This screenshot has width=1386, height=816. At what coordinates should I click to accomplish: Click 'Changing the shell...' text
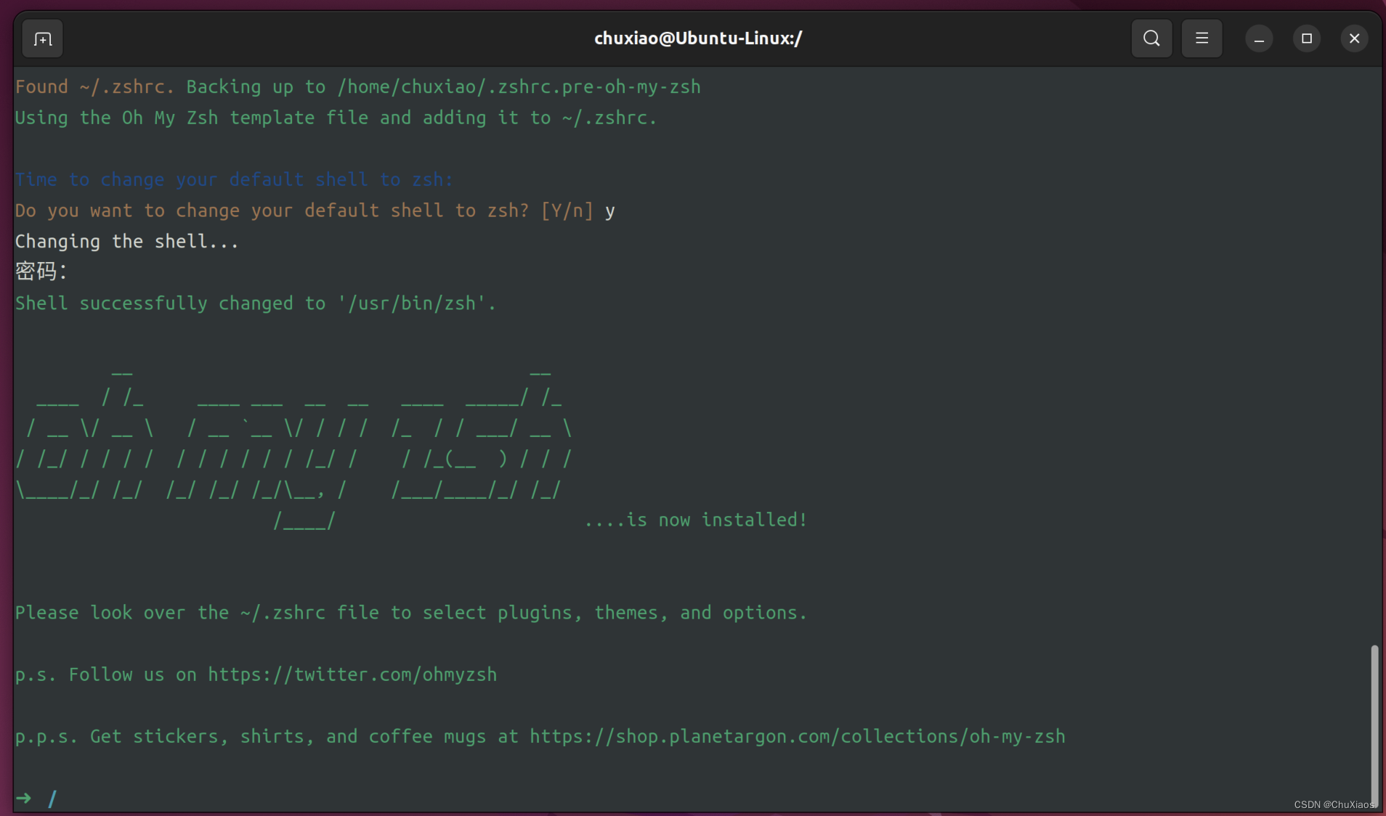(127, 241)
